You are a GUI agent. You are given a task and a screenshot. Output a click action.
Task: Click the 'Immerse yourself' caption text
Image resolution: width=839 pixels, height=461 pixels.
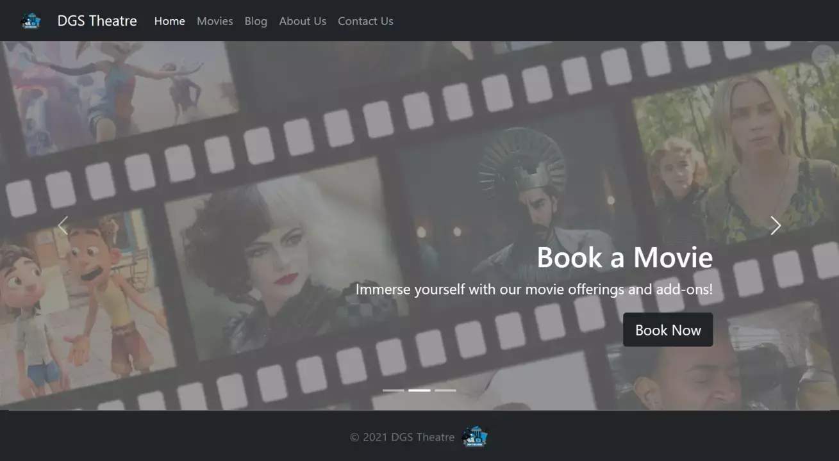point(534,289)
